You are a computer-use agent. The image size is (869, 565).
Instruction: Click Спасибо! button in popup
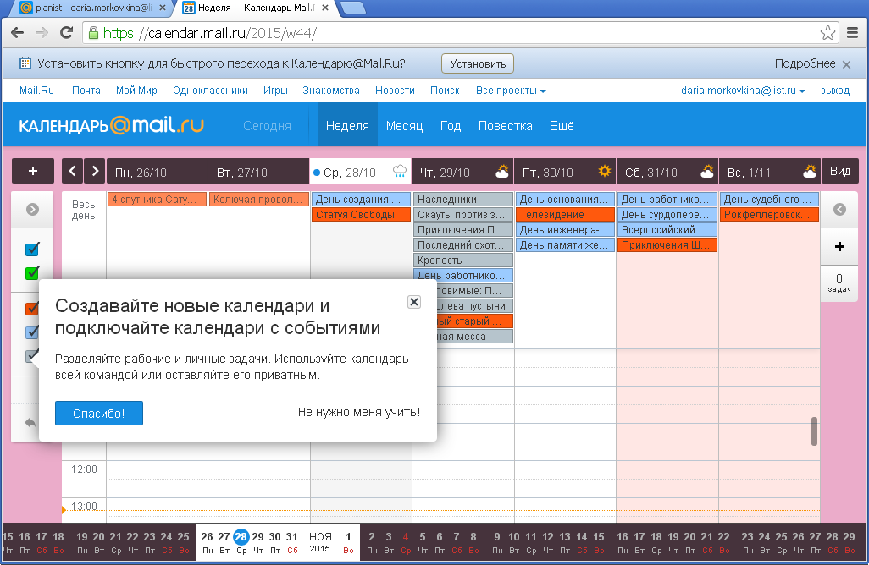99,414
